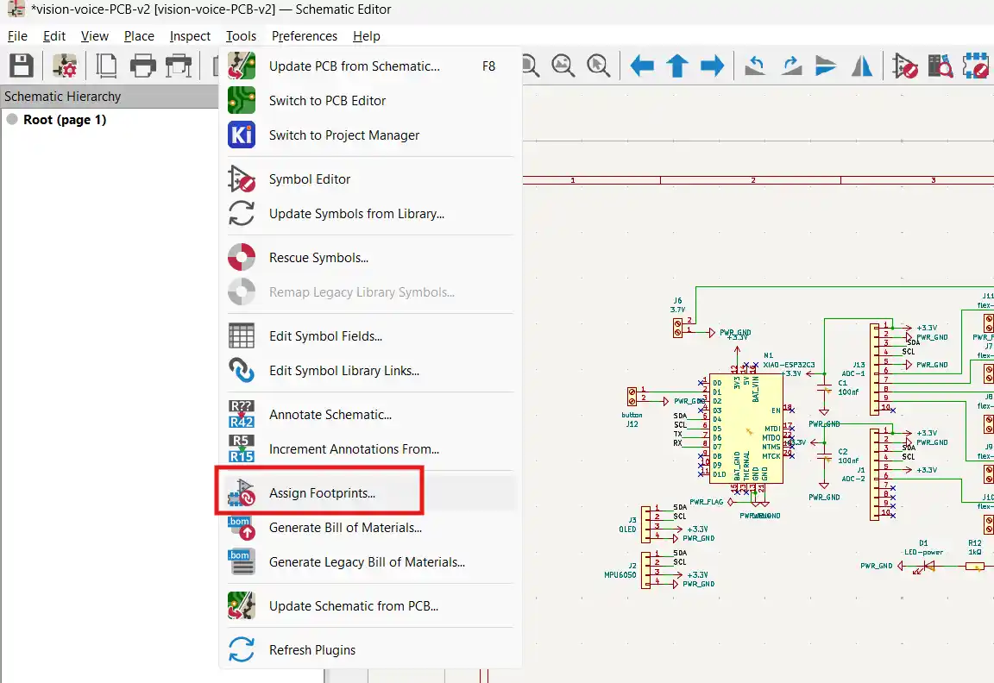Select Generate Legacy Bill of Materials
Viewport: 994px width, 683px height.
click(x=370, y=562)
